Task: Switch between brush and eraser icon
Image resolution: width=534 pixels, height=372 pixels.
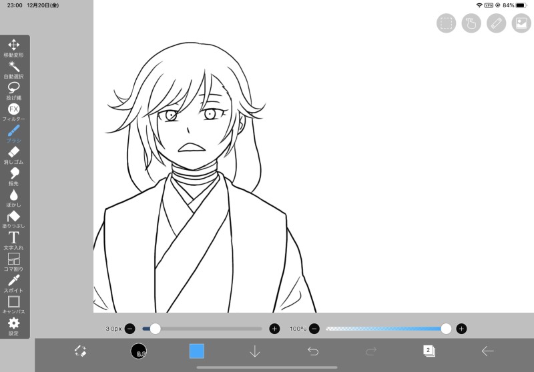Action: pos(81,351)
